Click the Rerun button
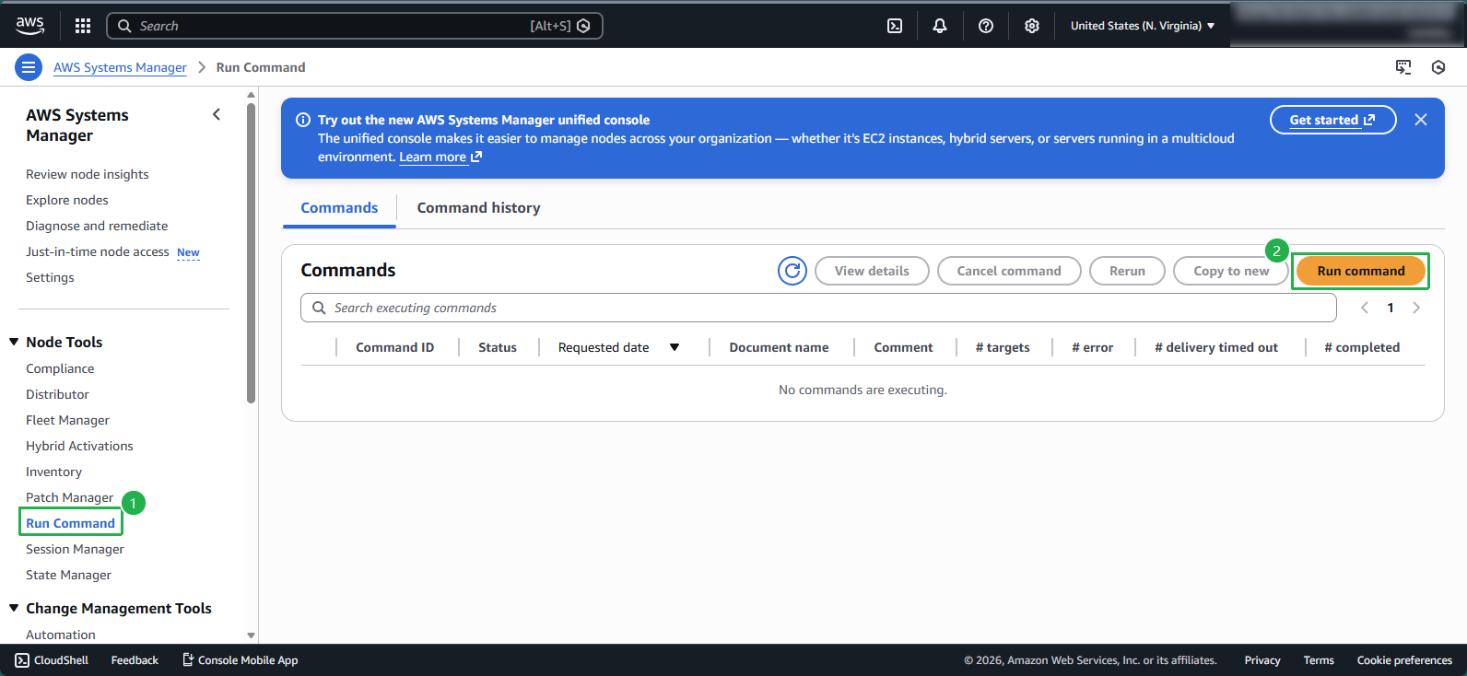1467x676 pixels. click(x=1127, y=271)
